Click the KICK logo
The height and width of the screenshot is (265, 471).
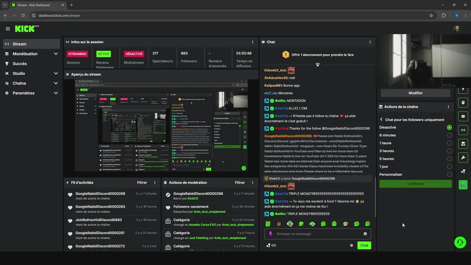click(26, 29)
